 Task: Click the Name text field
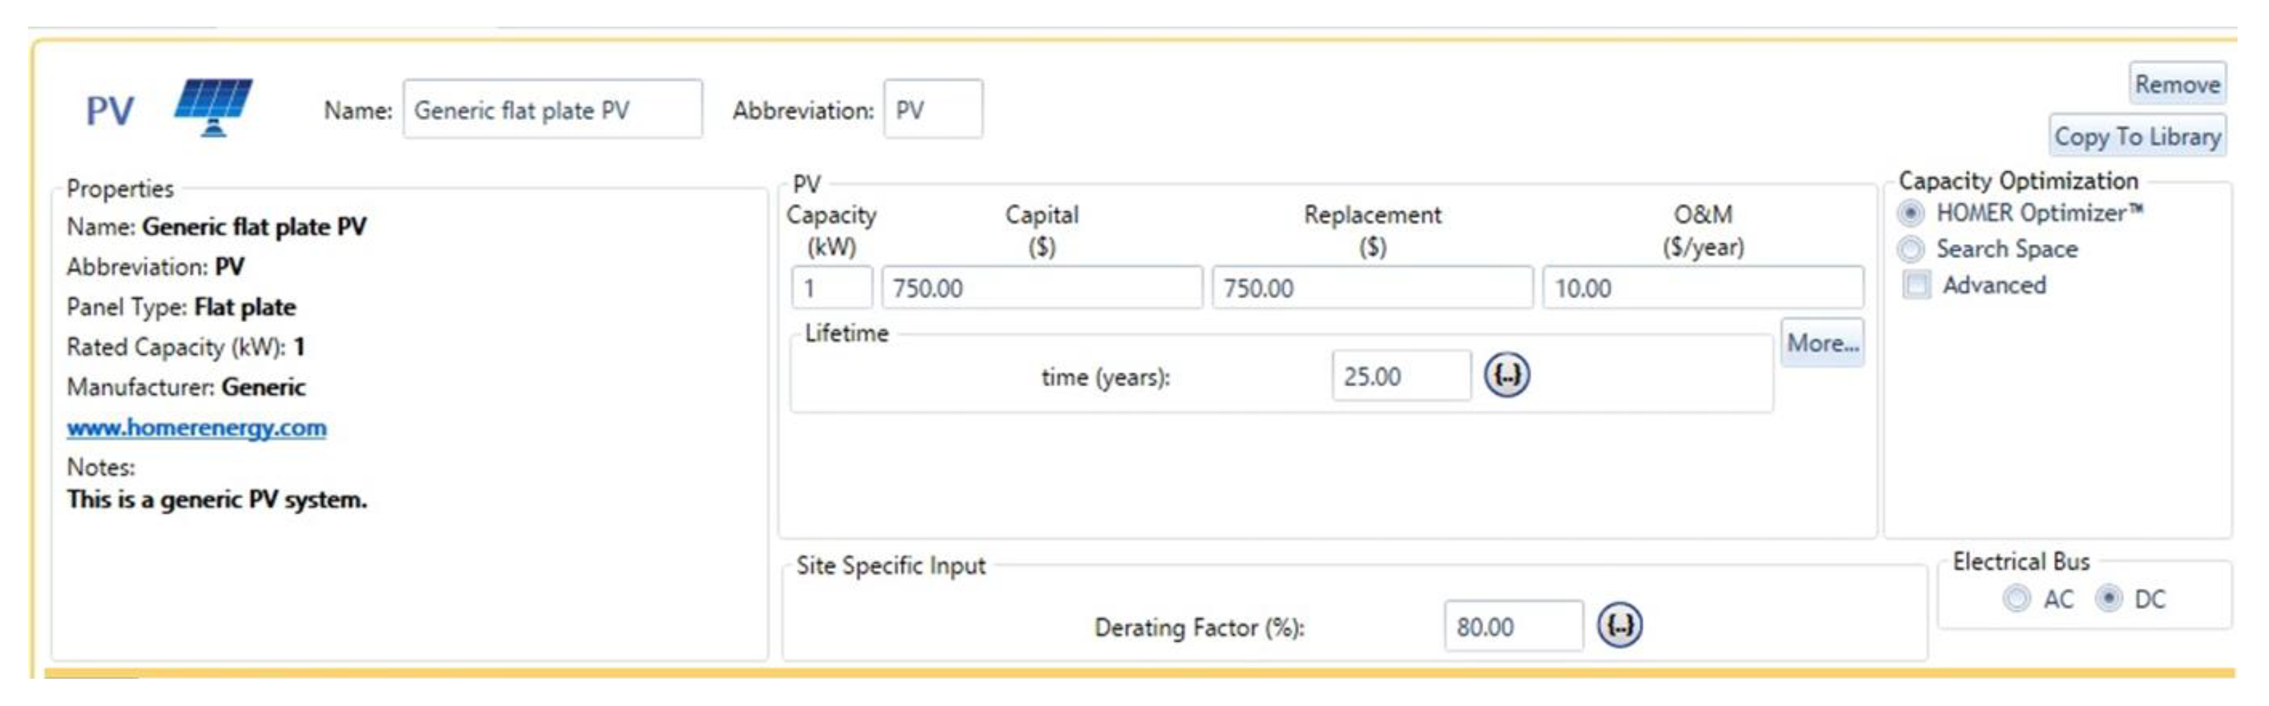(553, 110)
